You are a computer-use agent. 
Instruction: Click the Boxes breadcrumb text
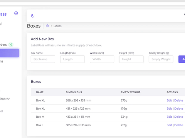(x=57, y=26)
